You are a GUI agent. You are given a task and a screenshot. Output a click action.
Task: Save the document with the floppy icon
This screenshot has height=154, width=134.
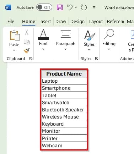coord(60,7)
